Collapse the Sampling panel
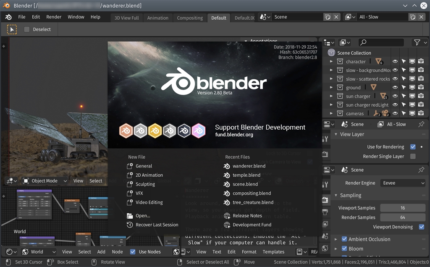Viewport: 430px width, 267px height. coord(336,196)
